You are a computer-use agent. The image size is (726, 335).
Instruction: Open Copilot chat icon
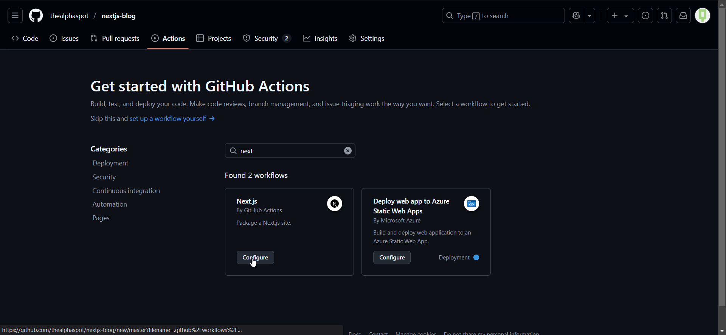tap(576, 15)
